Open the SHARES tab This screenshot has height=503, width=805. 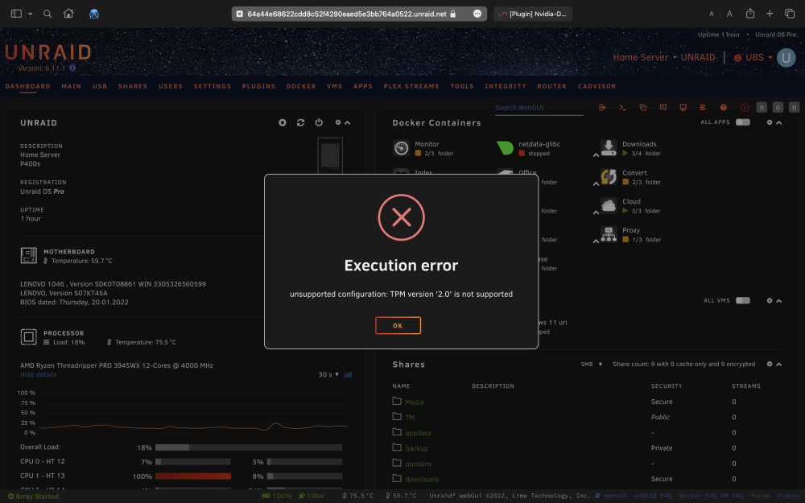point(133,86)
